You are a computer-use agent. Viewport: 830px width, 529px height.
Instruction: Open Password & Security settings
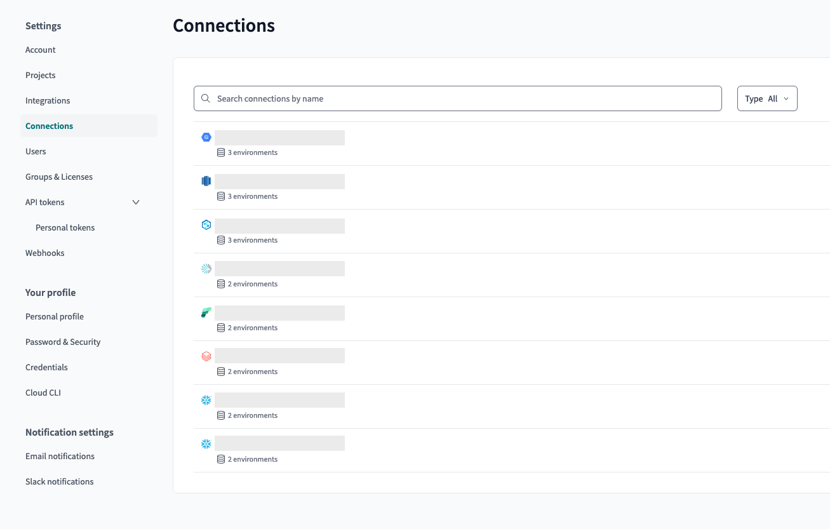(x=63, y=342)
